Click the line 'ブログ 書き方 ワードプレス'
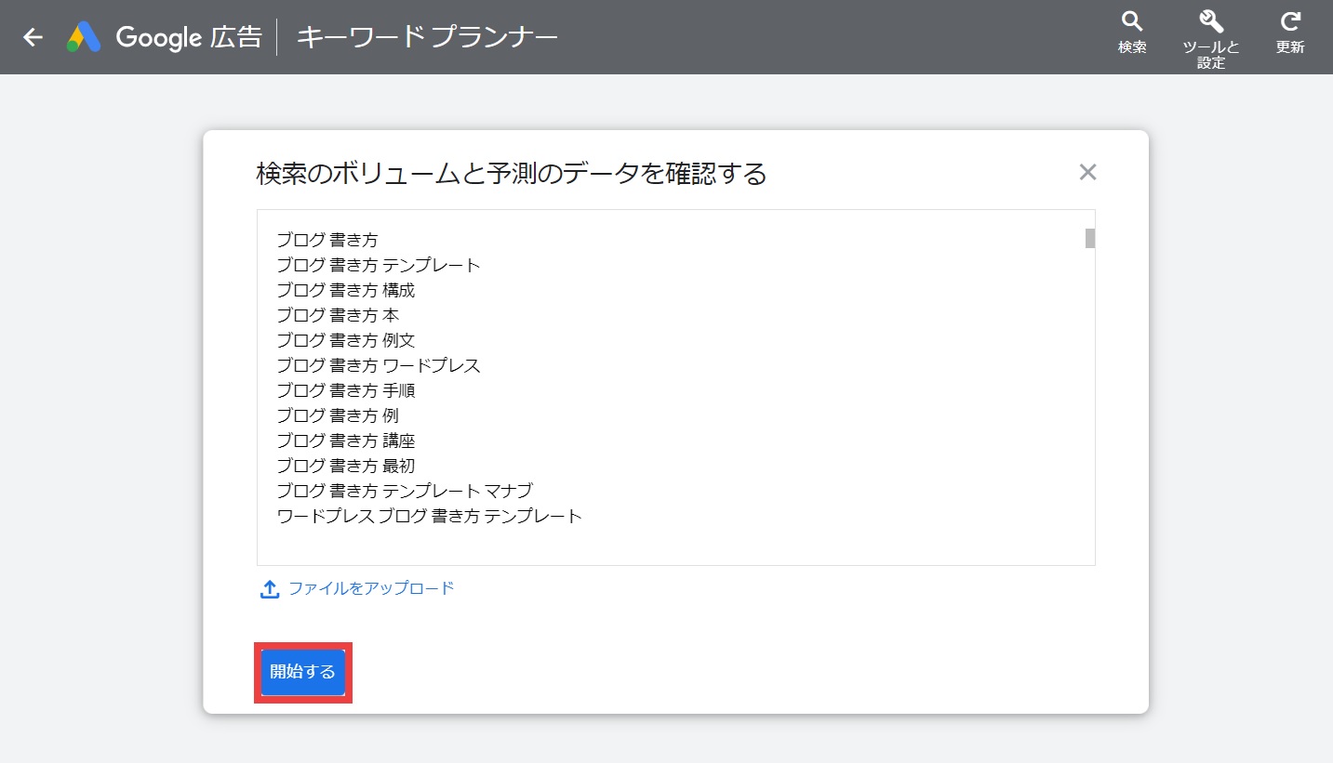 click(379, 366)
